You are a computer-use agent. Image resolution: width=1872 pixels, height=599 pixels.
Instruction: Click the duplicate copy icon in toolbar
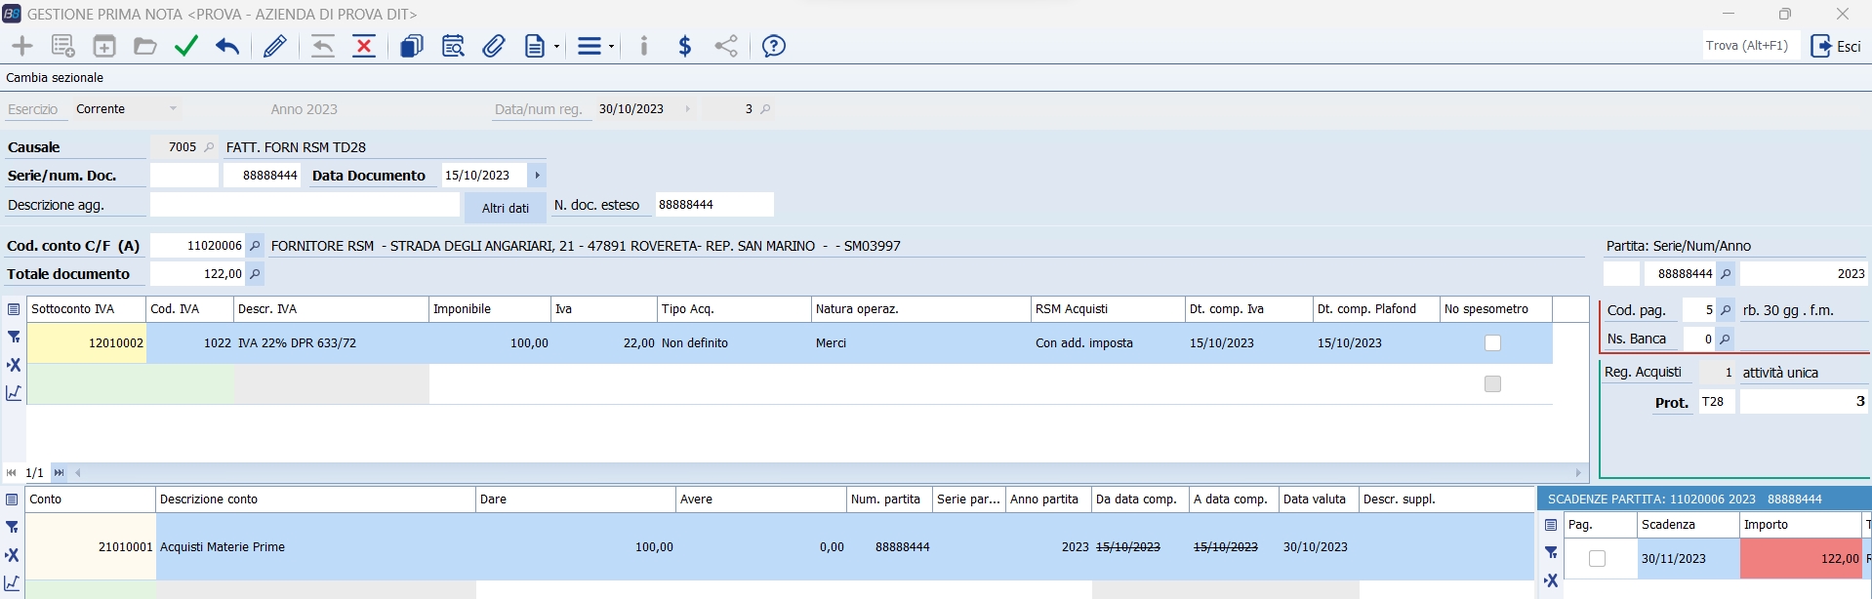click(411, 46)
